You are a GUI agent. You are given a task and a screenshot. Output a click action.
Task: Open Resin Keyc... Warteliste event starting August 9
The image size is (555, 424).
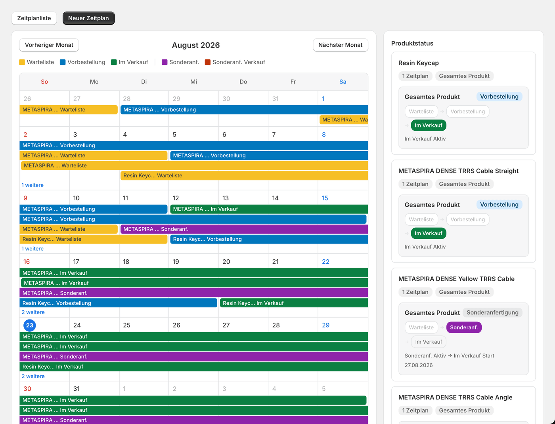pos(94,239)
